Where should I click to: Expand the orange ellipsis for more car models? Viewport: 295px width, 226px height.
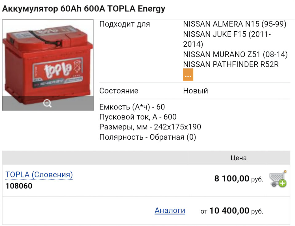tap(188, 75)
